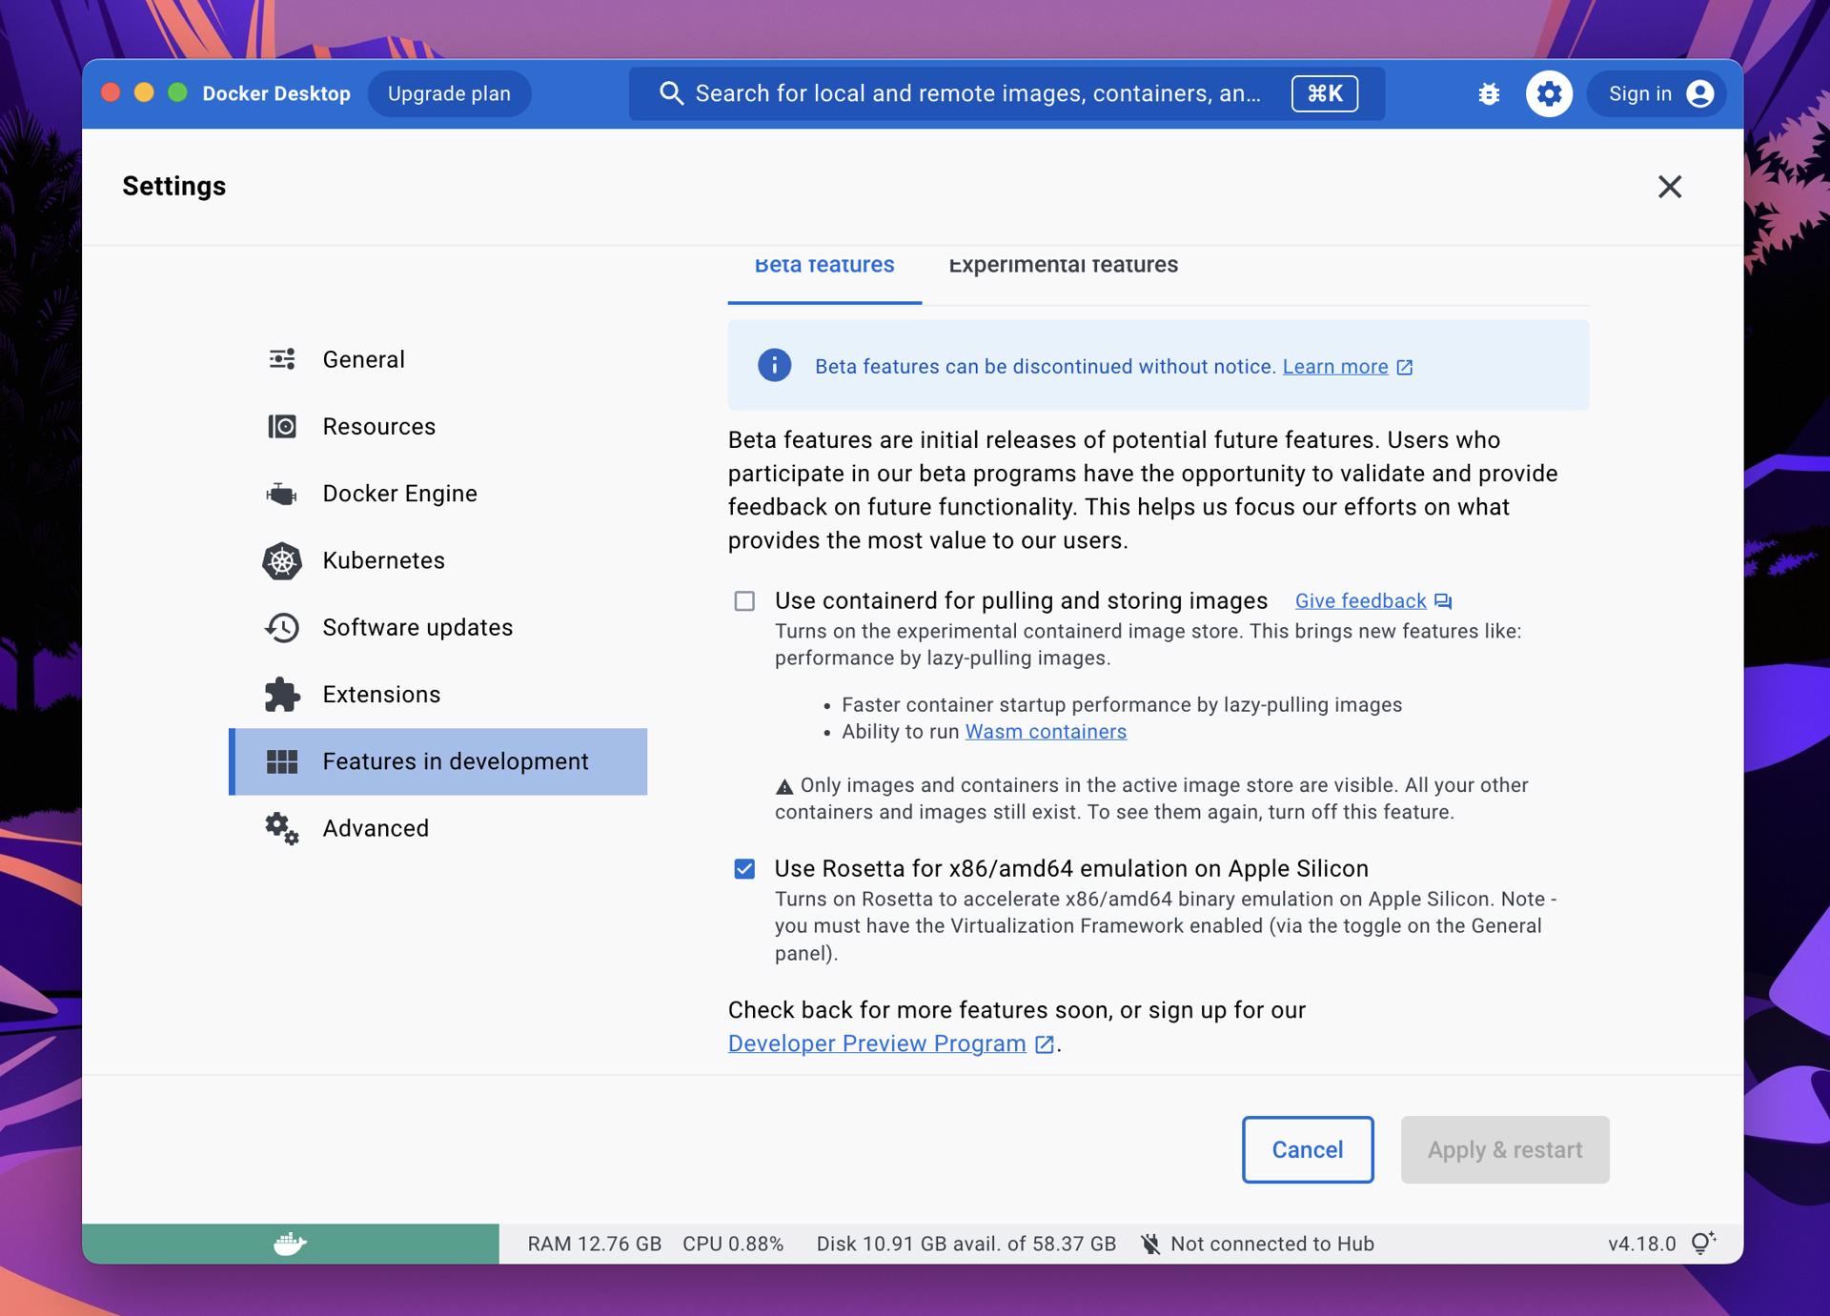Click the Kubernetes wheel icon in sidebar
1830x1316 pixels.
pyautogui.click(x=282, y=560)
